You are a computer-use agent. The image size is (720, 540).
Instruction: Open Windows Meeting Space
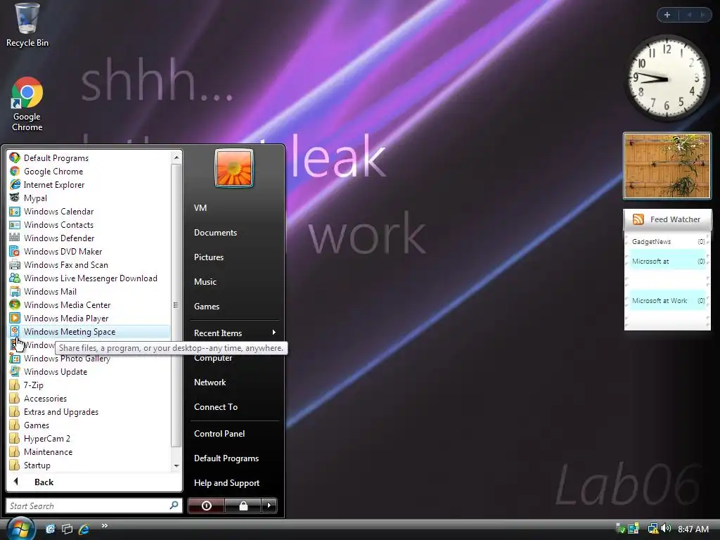point(89,332)
